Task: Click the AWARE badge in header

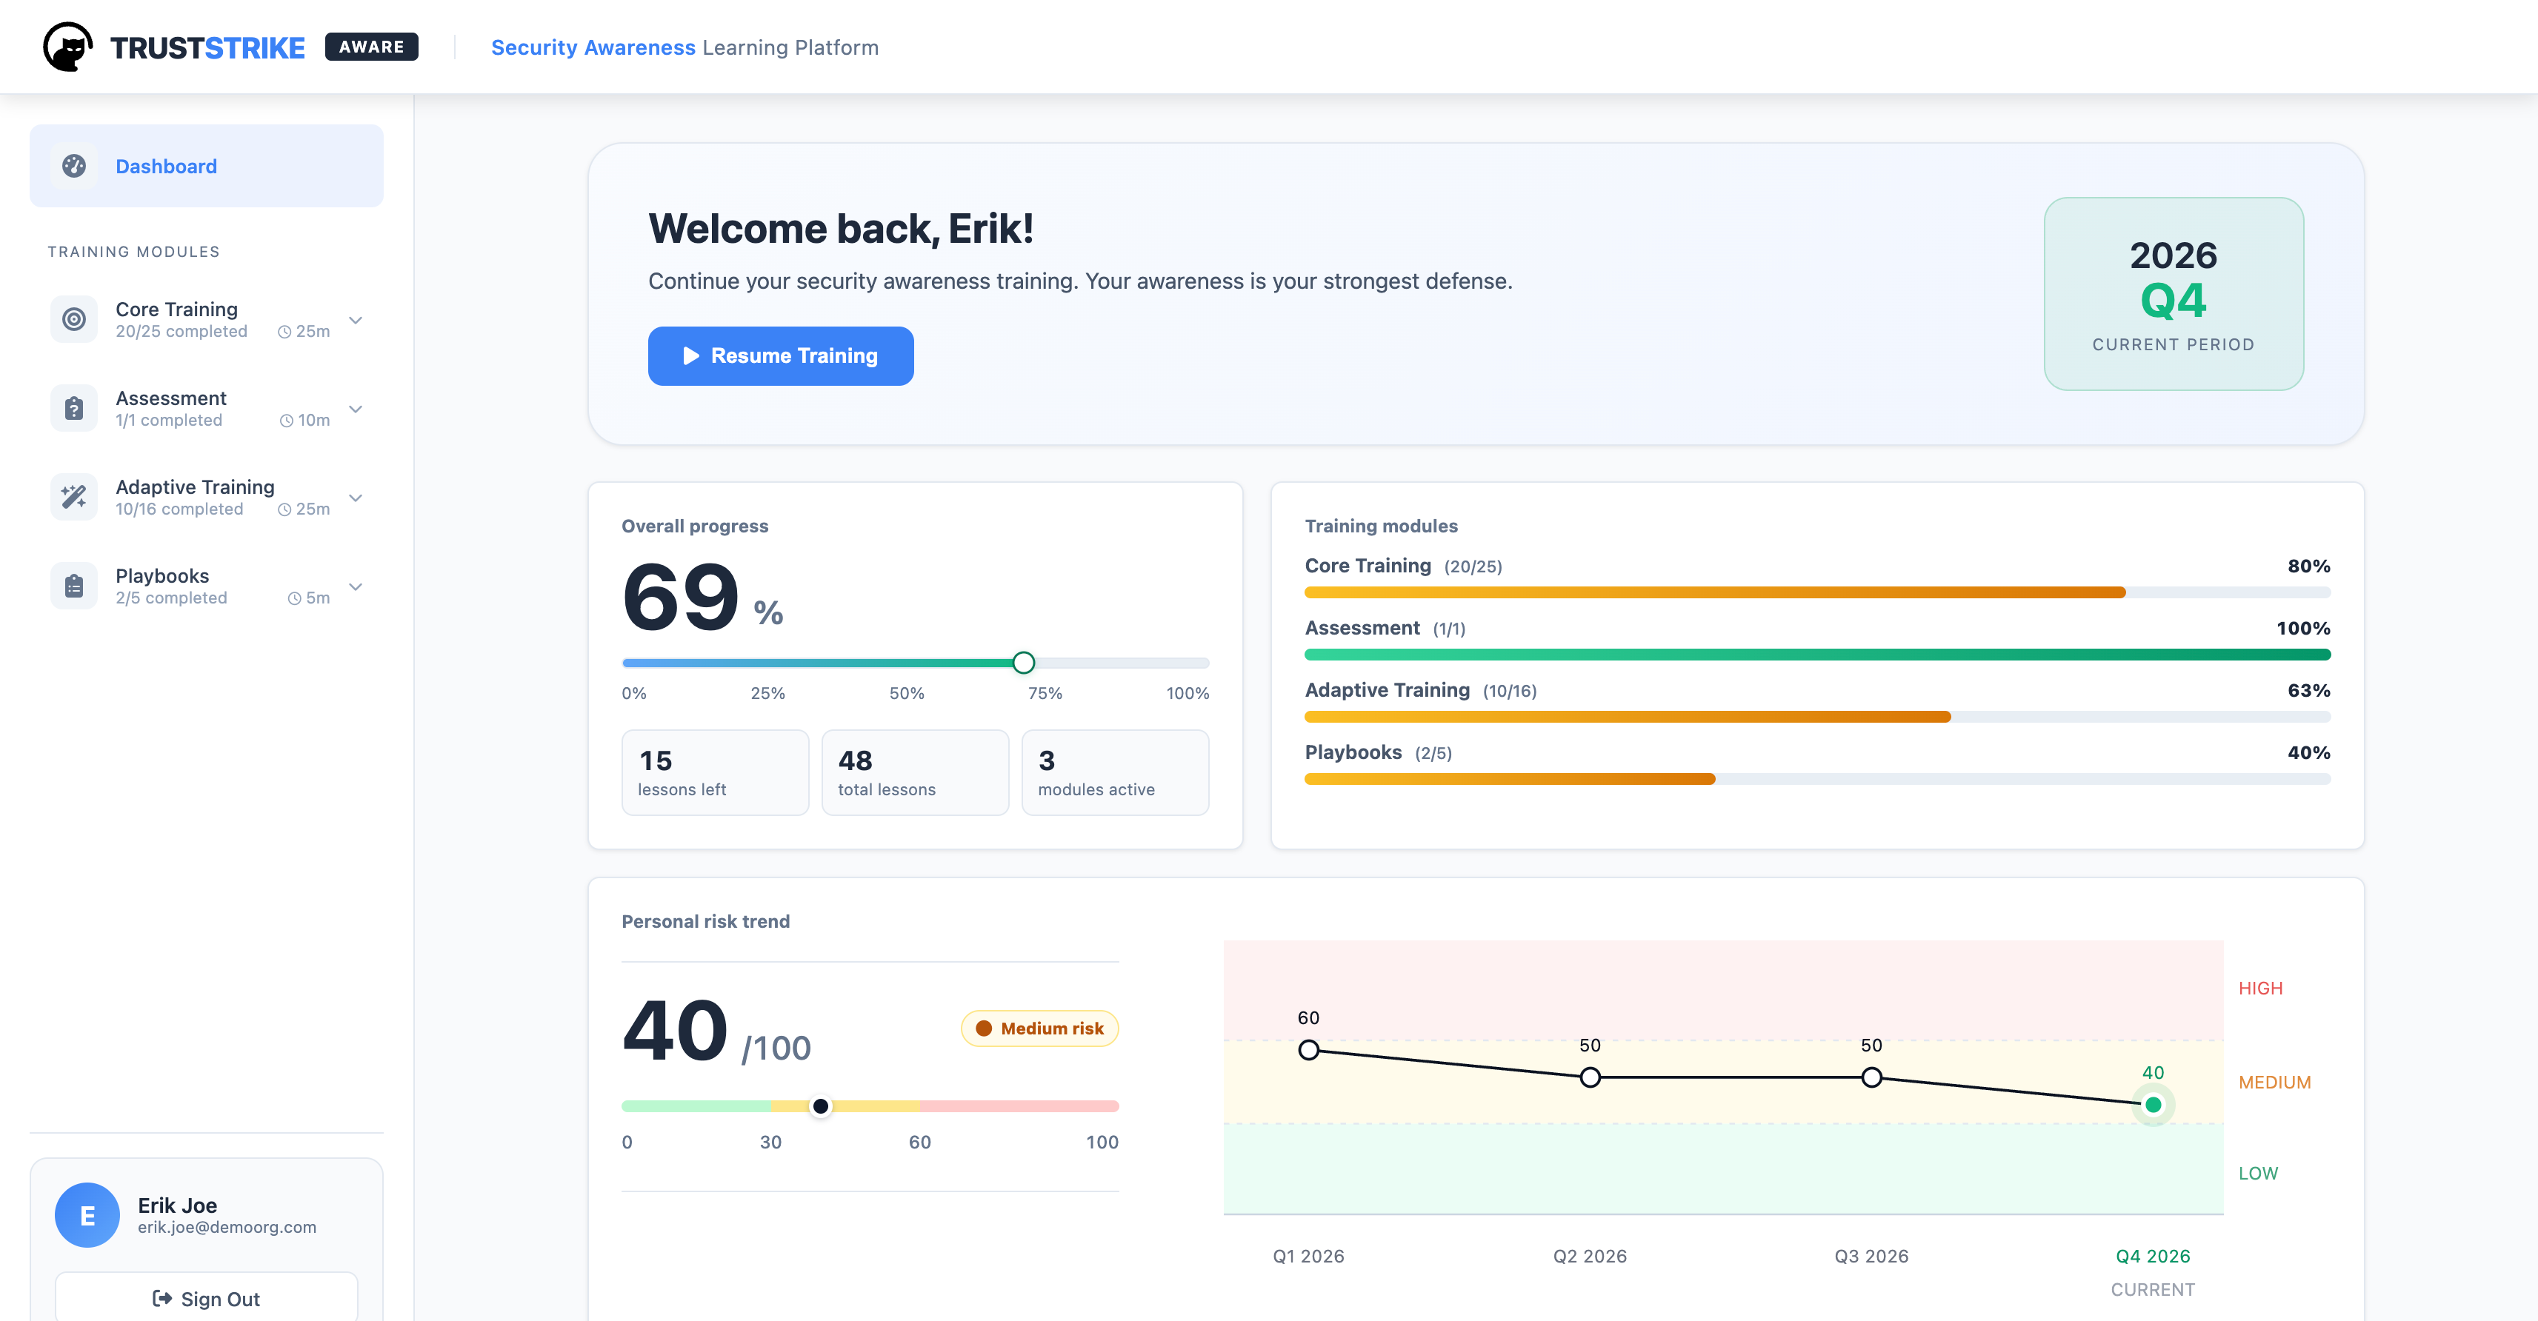Action: pyautogui.click(x=371, y=47)
